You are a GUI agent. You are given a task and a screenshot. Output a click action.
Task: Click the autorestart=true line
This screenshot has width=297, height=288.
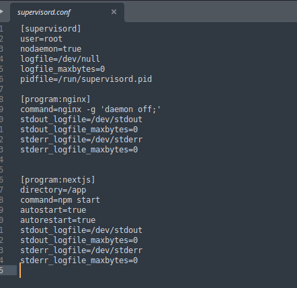click(58, 220)
